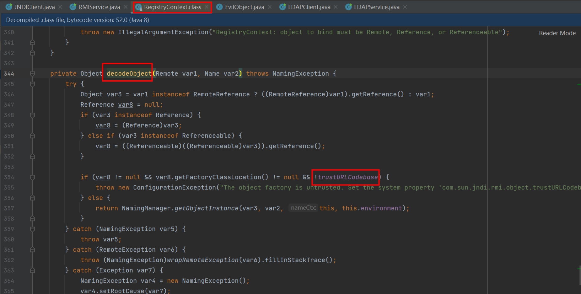Viewport: 581px width, 294px height.
Task: Click the trustURLCodebase field reference
Action: coord(348,177)
